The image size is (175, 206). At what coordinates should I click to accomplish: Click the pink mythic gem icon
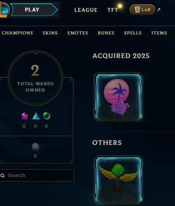[24, 116]
